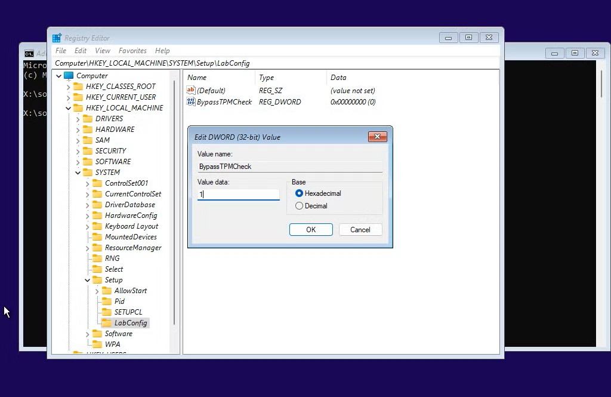Select the Hexadecimal base radio button
This screenshot has width=611, height=397.
pos(300,193)
